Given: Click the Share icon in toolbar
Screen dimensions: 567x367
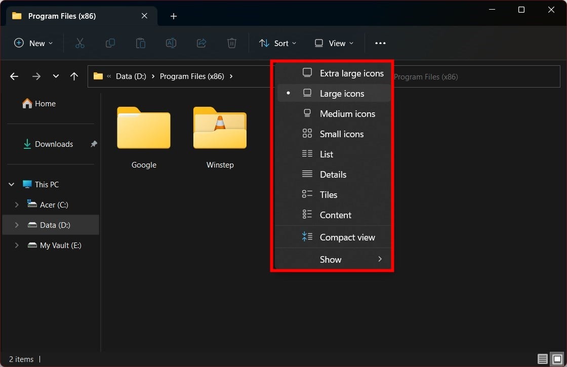Looking at the screenshot, I should pyautogui.click(x=201, y=43).
